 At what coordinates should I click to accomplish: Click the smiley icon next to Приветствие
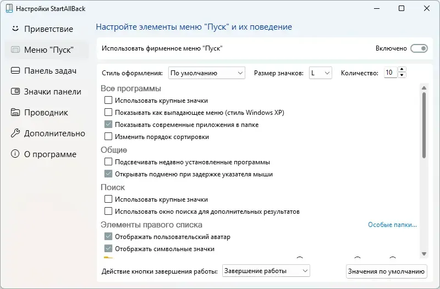(x=15, y=29)
